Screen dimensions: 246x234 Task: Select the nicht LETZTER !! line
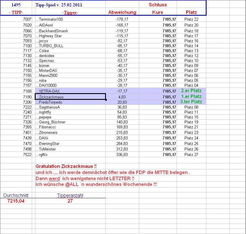tap(85, 178)
